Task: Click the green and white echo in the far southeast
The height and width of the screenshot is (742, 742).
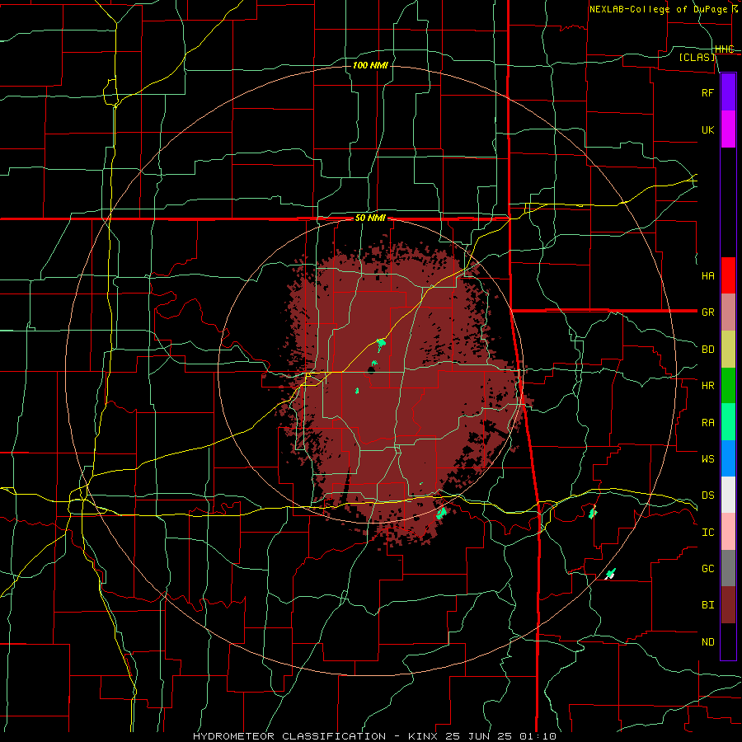Action: pyautogui.click(x=610, y=574)
